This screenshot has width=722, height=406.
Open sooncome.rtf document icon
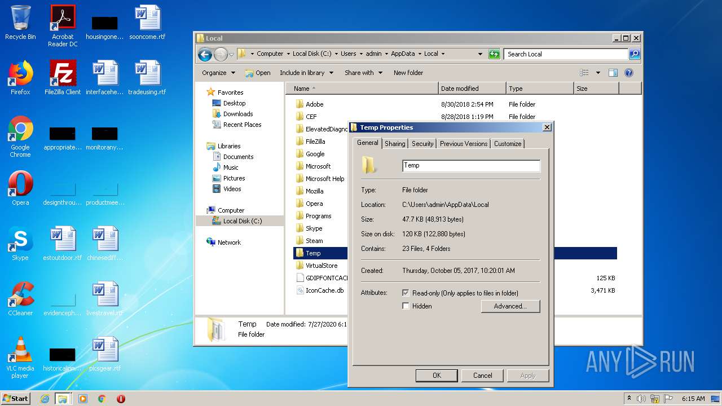point(147,23)
